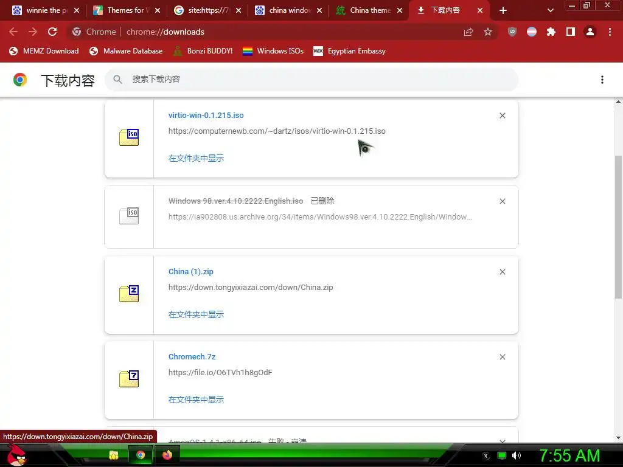Open the Bonzi BUDDY! bookmark
Screen dimensions: 623x467
pos(203,51)
